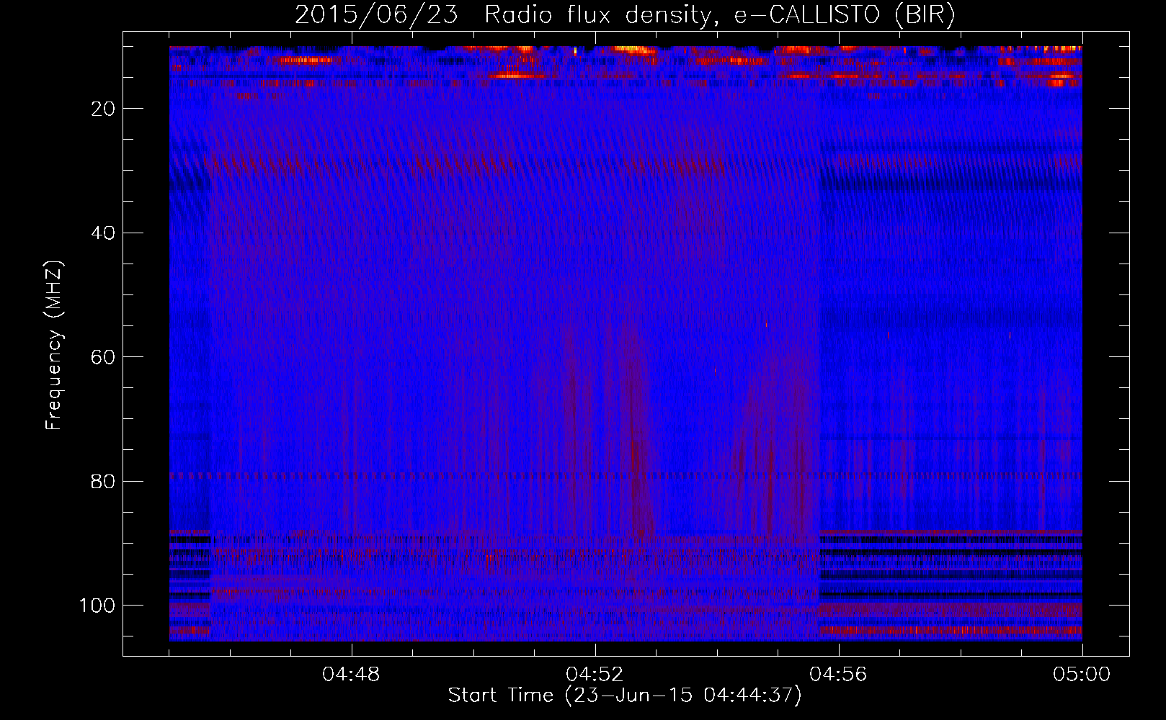This screenshot has height=720, width=1166.
Task: Click the 04:52 time tick label
Action: pos(595,675)
